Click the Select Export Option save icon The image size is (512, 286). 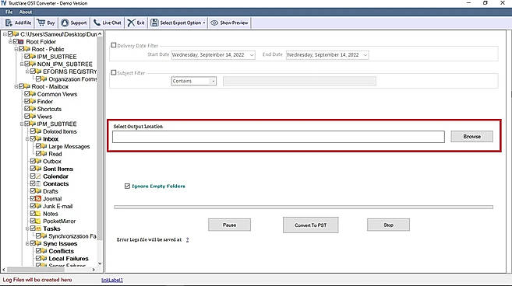[x=154, y=23]
